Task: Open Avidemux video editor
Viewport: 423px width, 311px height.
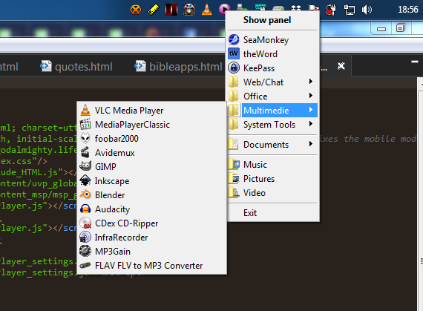Action: [x=151, y=153]
